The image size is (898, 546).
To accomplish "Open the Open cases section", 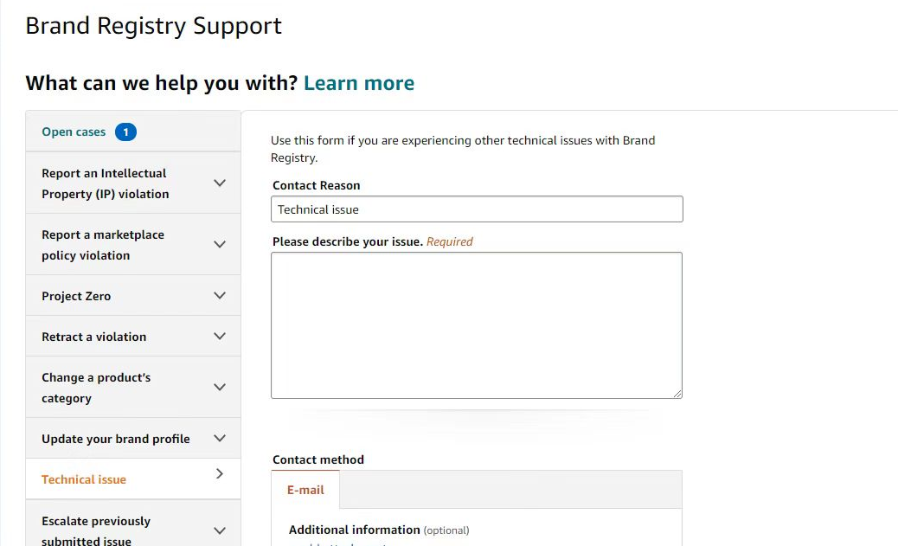I will click(74, 132).
